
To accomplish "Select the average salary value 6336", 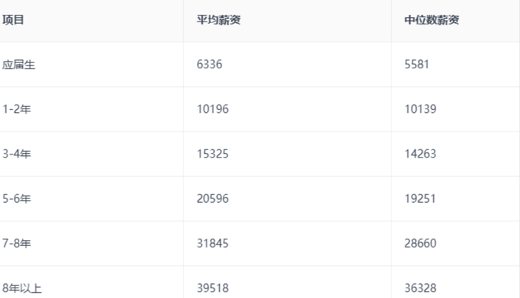I will click(x=209, y=65).
